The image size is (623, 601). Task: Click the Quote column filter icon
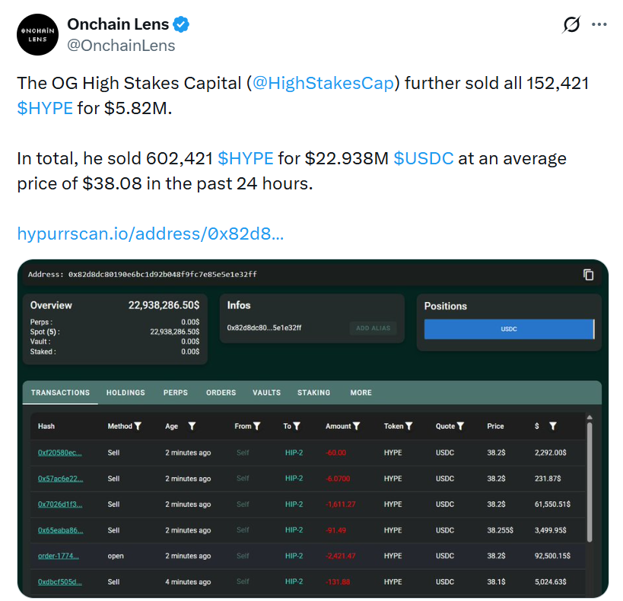point(461,426)
